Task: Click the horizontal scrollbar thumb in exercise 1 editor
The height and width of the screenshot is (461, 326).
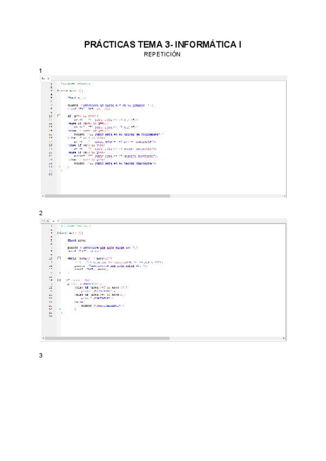Action: [107, 196]
